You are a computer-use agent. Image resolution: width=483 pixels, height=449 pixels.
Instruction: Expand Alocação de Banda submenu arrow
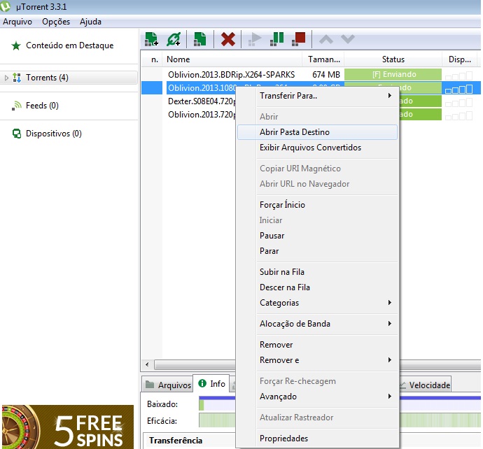pos(390,323)
